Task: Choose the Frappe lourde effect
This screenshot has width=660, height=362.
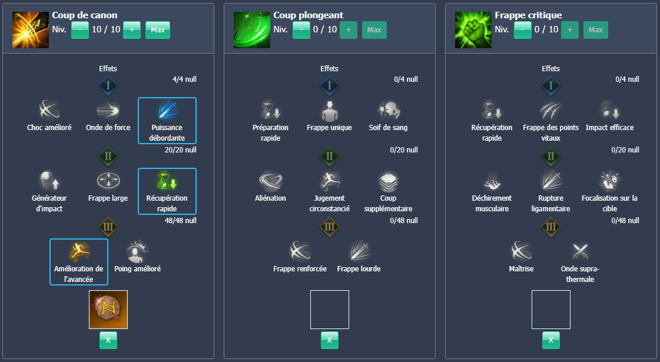Action: (359, 252)
